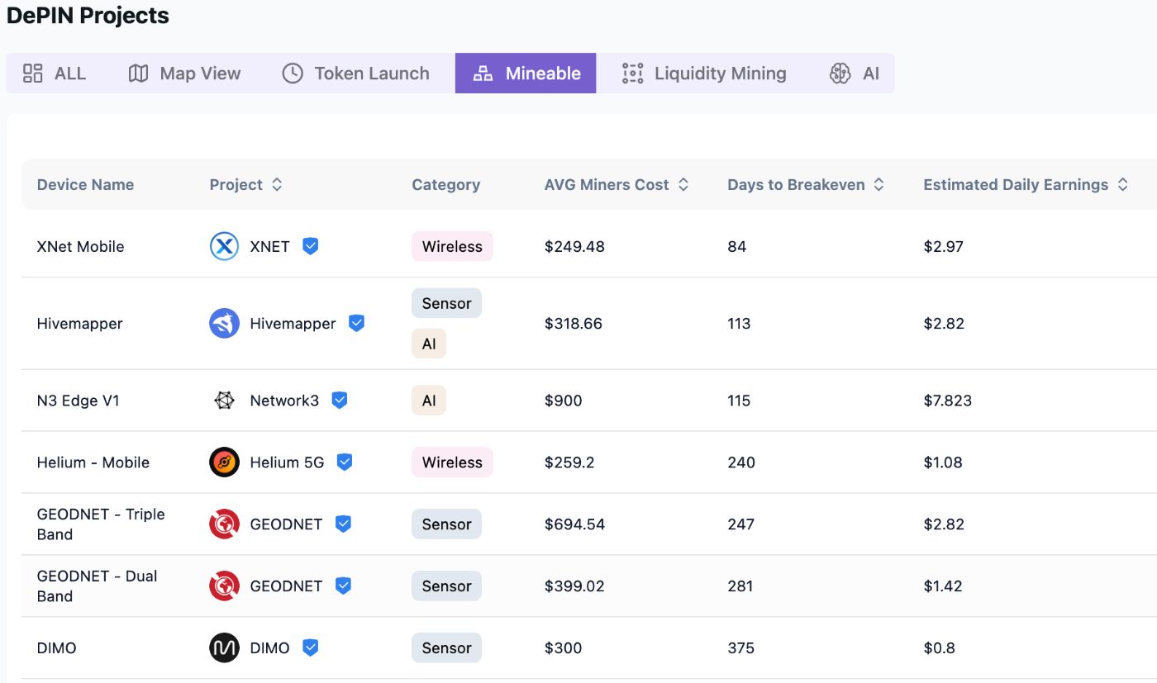Click verified badge in GEODNET Triple Band row
This screenshot has height=683, width=1157.
(343, 524)
